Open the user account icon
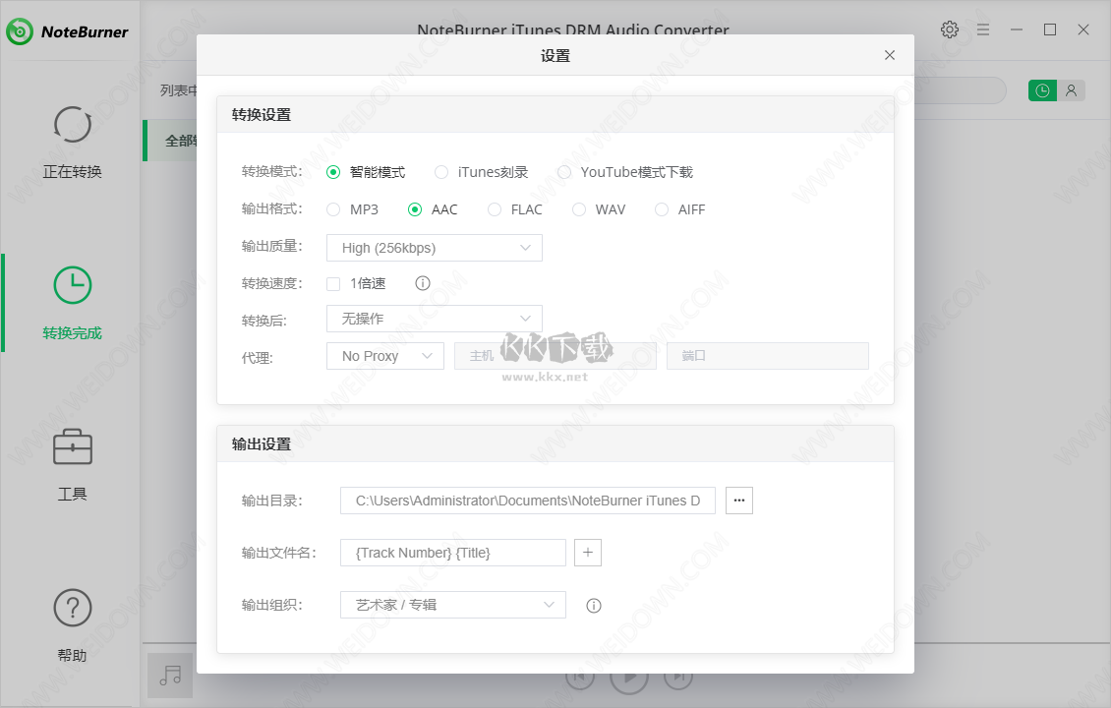Image resolution: width=1111 pixels, height=708 pixels. coord(1071,89)
